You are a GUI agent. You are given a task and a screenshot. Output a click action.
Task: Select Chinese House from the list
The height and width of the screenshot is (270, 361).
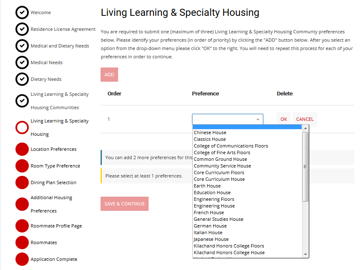(x=210, y=132)
